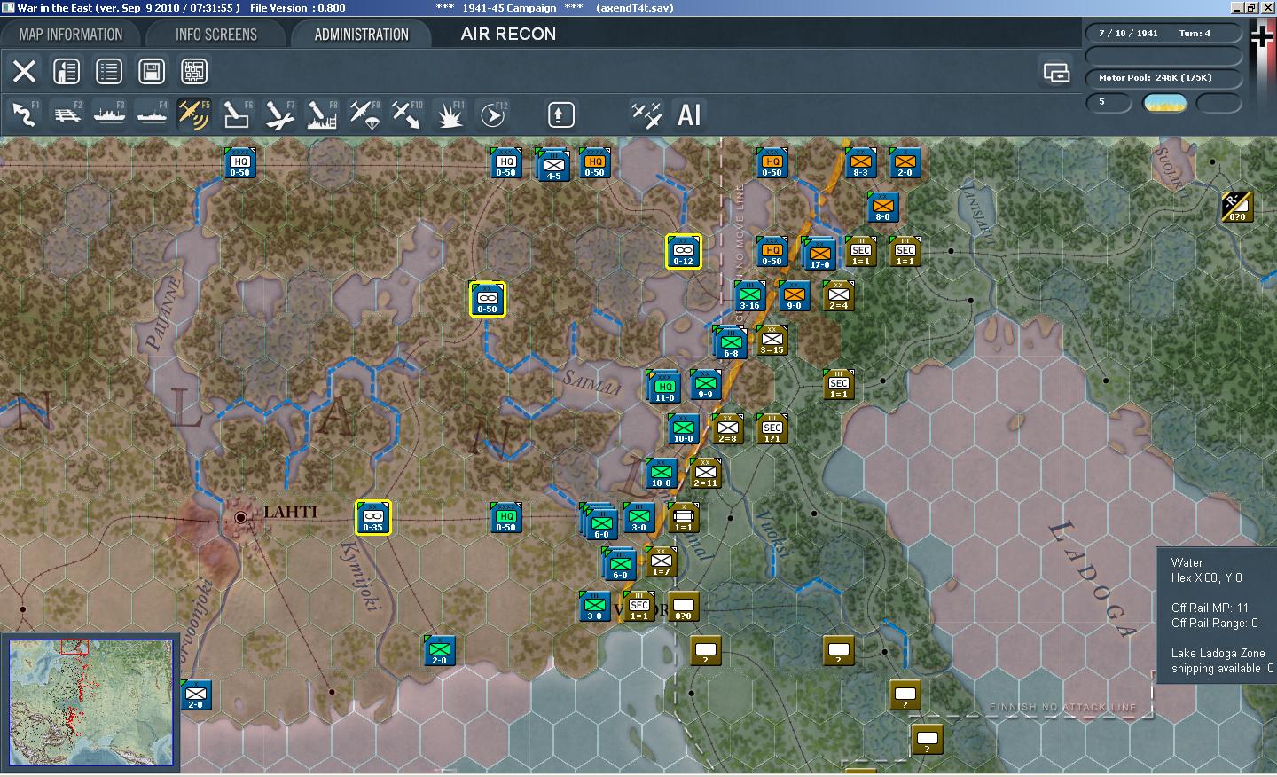This screenshot has width=1277, height=777.
Task: Select the F10 air transfer icon
Action: (407, 114)
